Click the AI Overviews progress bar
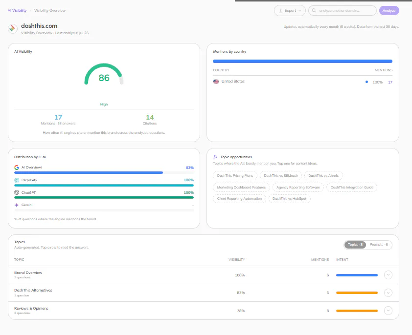 [104, 172]
